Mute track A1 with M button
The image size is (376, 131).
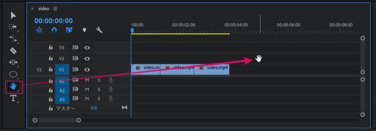coord(87,80)
